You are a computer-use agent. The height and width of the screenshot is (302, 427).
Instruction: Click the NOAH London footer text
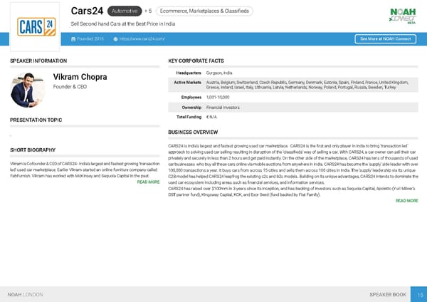(25, 294)
